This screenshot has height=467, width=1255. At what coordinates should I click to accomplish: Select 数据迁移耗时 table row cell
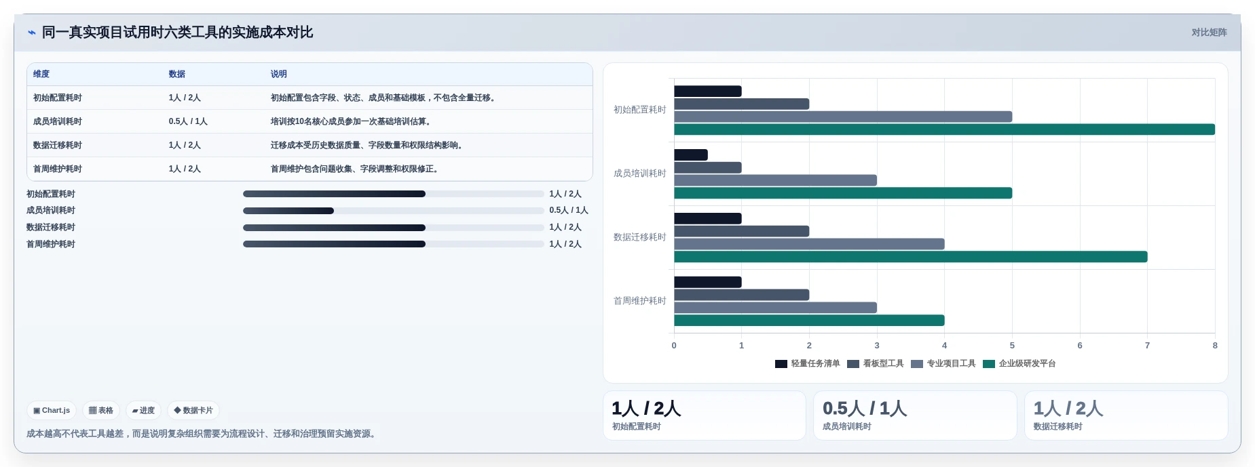pyautogui.click(x=58, y=145)
